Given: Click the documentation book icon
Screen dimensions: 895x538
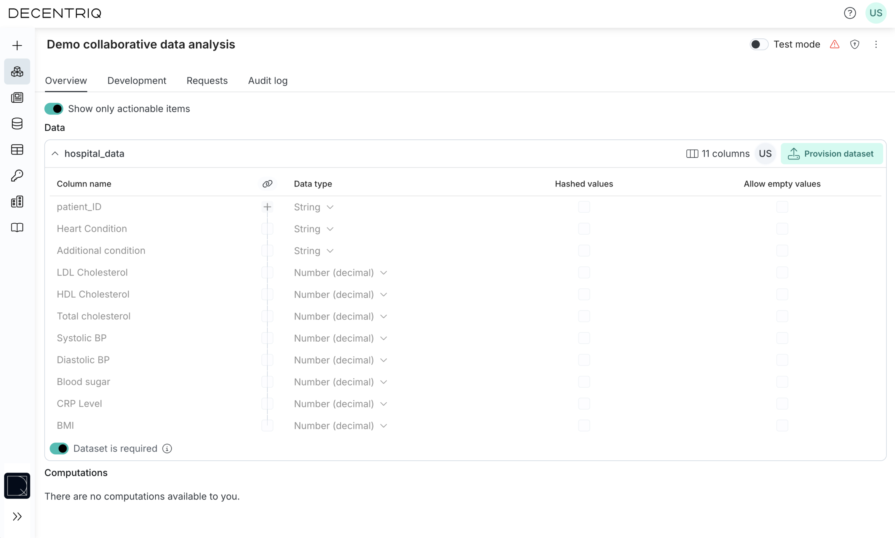Looking at the screenshot, I should coord(17,228).
